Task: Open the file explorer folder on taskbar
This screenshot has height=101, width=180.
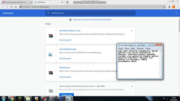Action: 28,98
